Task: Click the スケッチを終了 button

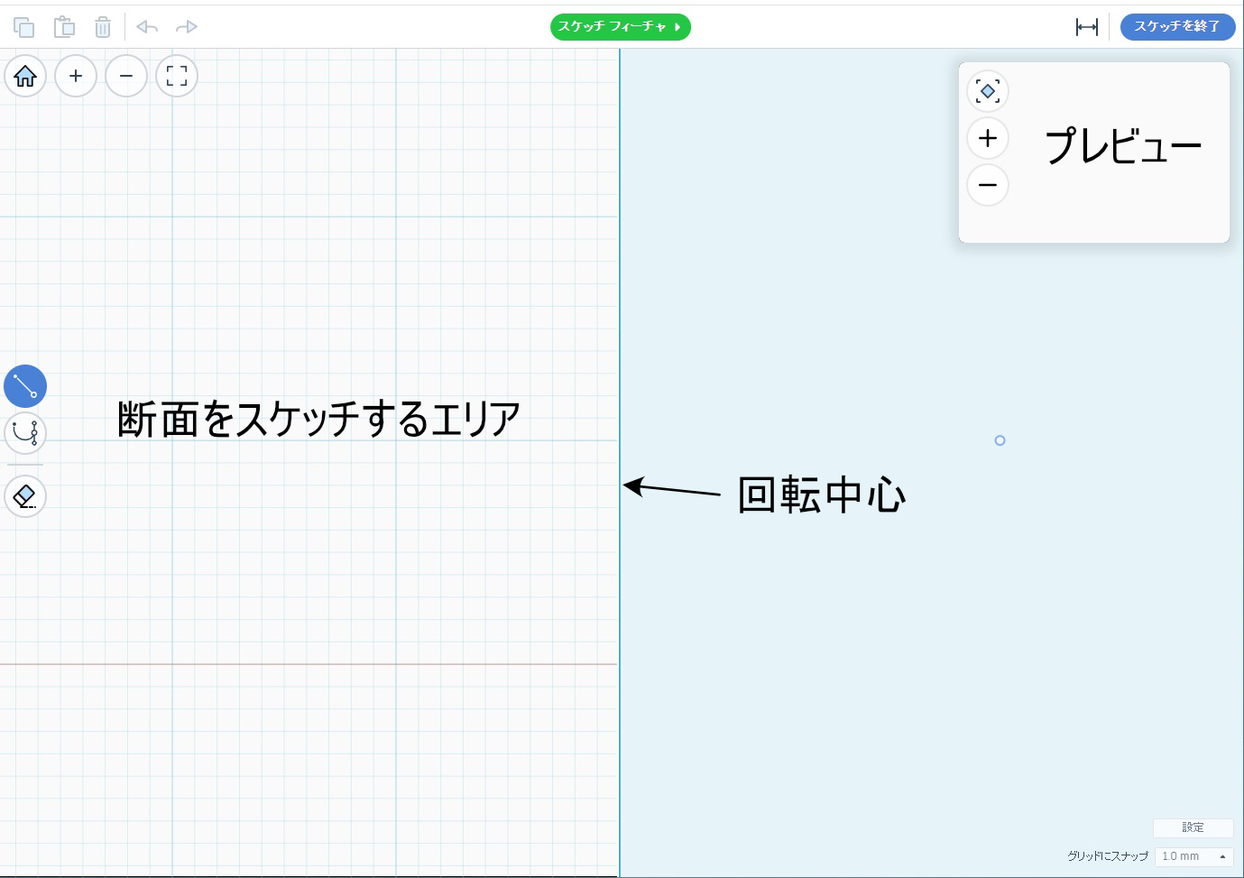Action: [1176, 27]
